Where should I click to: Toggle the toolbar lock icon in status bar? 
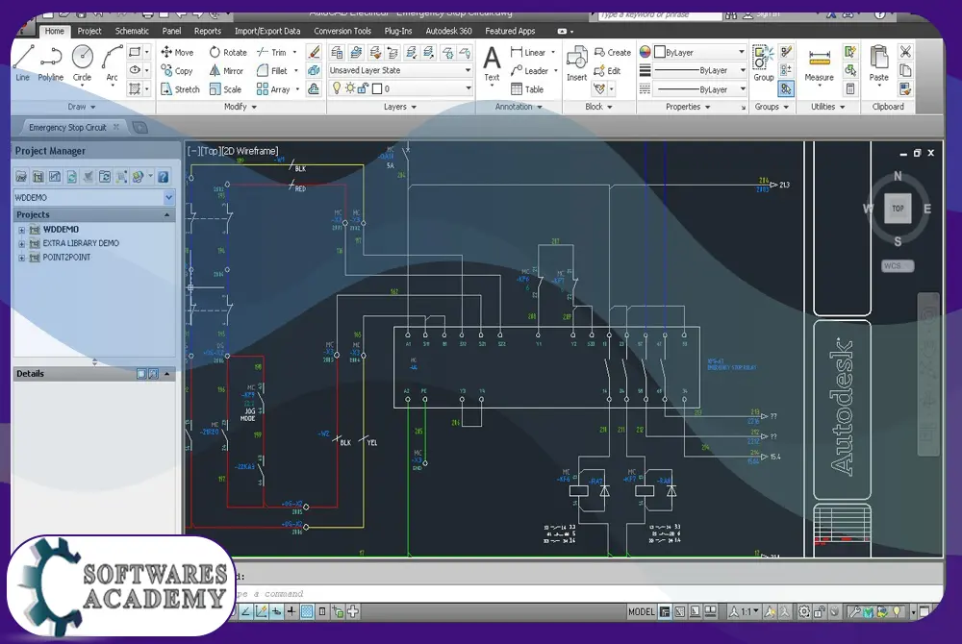(x=819, y=611)
